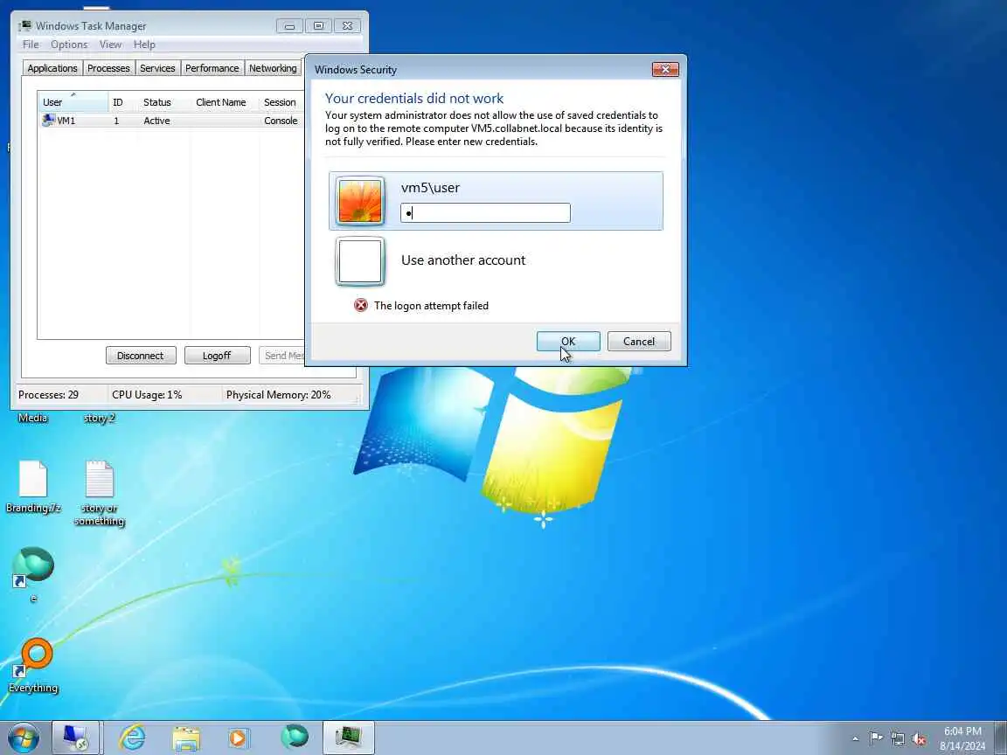
Task: Click the Task Manager title bar icon
Action: 25,25
